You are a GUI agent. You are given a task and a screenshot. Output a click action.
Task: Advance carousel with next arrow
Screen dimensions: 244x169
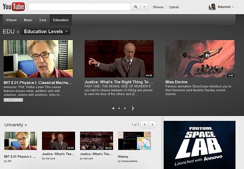pyautogui.click(x=133, y=108)
